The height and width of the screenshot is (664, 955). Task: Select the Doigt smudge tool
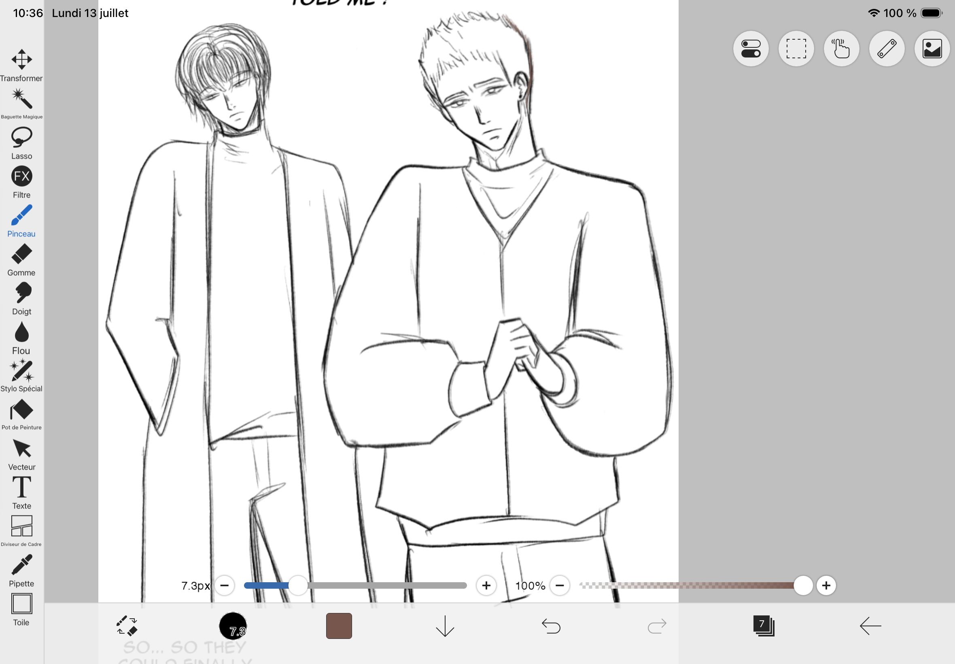click(x=21, y=299)
